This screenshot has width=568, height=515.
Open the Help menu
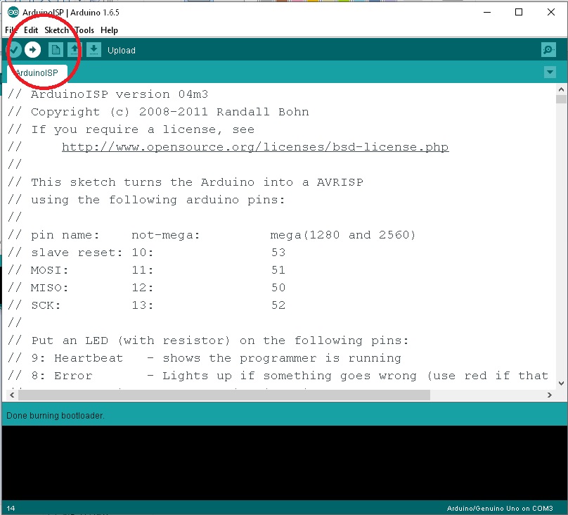pyautogui.click(x=109, y=30)
